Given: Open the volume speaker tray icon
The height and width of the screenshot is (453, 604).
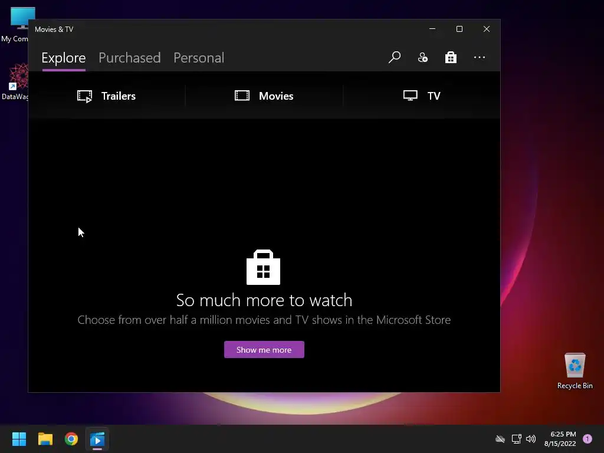Looking at the screenshot, I should click(531, 439).
